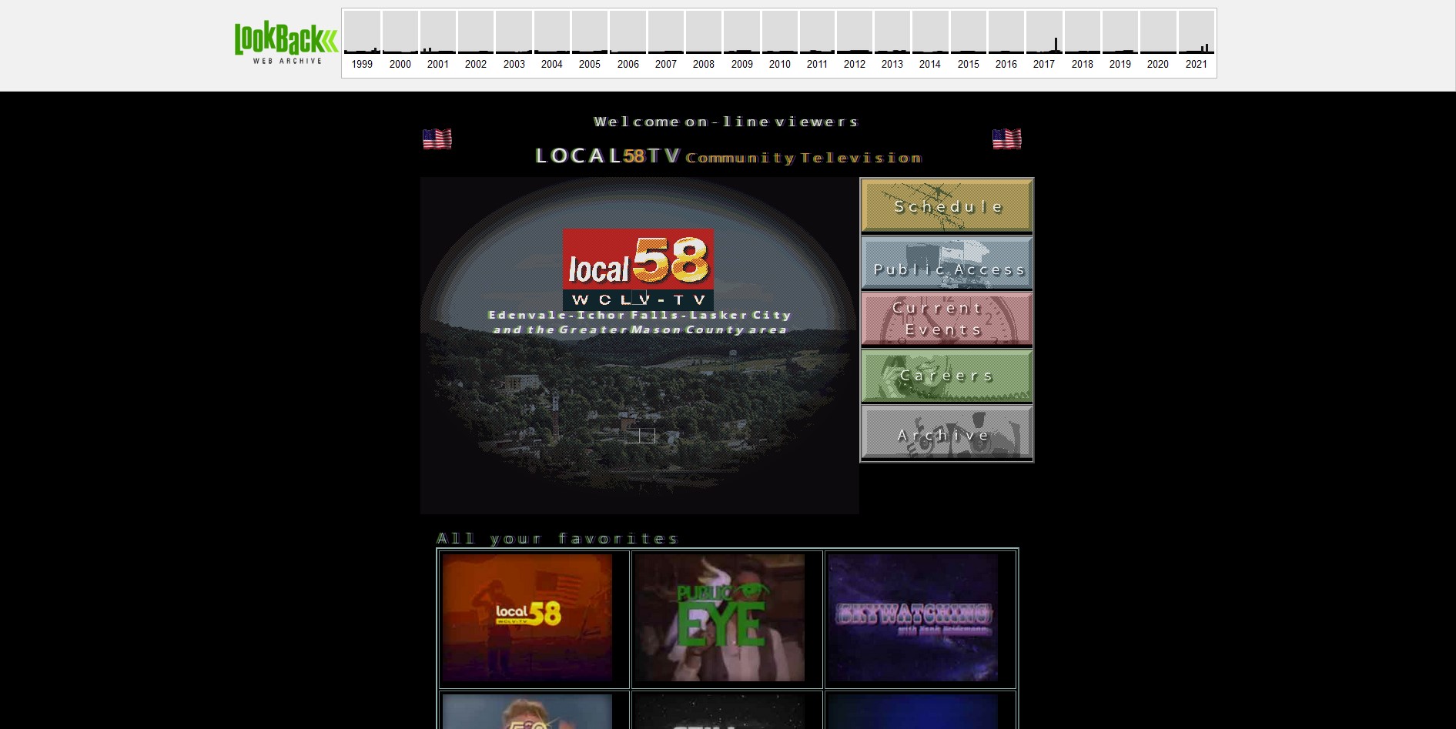Open the Schedule page
The image size is (1456, 729).
947,206
